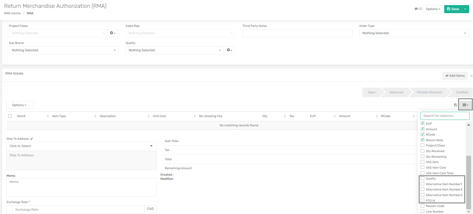Edit Ship To Address pencil icon

coord(32,139)
